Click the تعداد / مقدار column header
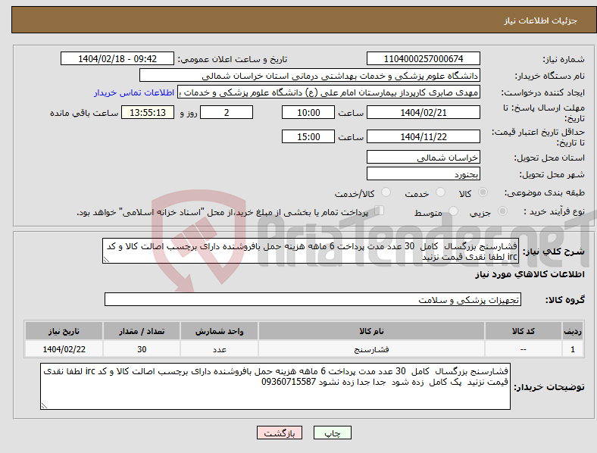The image size is (597, 453). [x=142, y=331]
